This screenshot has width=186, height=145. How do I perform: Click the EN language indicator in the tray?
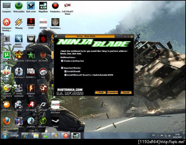[153, 135]
